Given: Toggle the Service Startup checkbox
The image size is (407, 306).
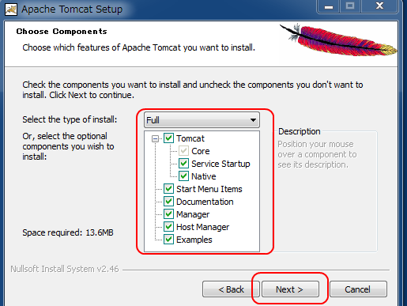Looking at the screenshot, I should click(x=183, y=164).
